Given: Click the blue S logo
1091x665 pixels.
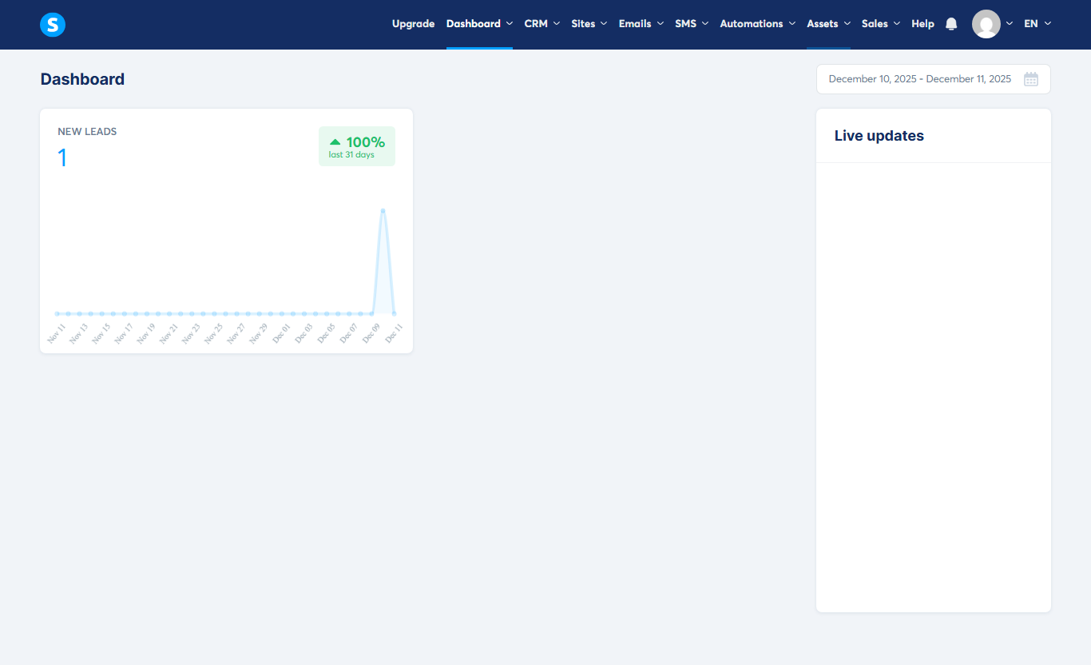Looking at the screenshot, I should [x=52, y=24].
